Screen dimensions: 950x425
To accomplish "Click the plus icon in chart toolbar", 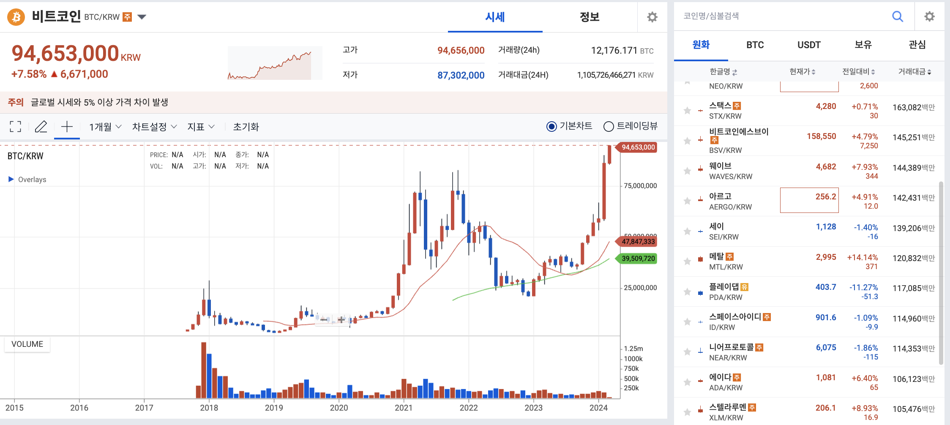I will (x=66, y=126).
